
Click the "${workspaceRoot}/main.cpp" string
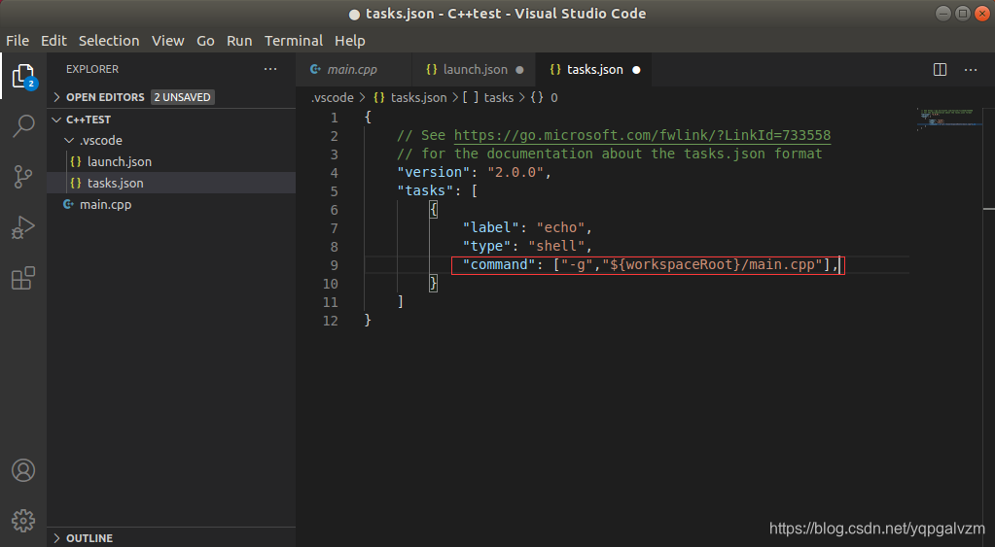(x=712, y=264)
